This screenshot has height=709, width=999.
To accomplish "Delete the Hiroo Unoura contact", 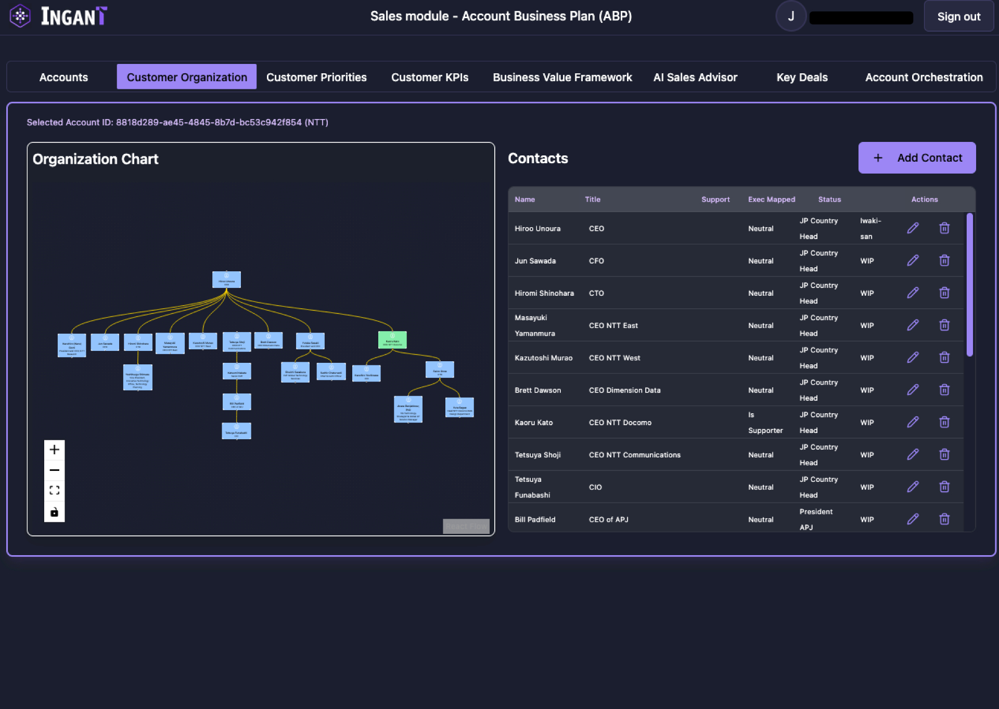I will pyautogui.click(x=944, y=228).
